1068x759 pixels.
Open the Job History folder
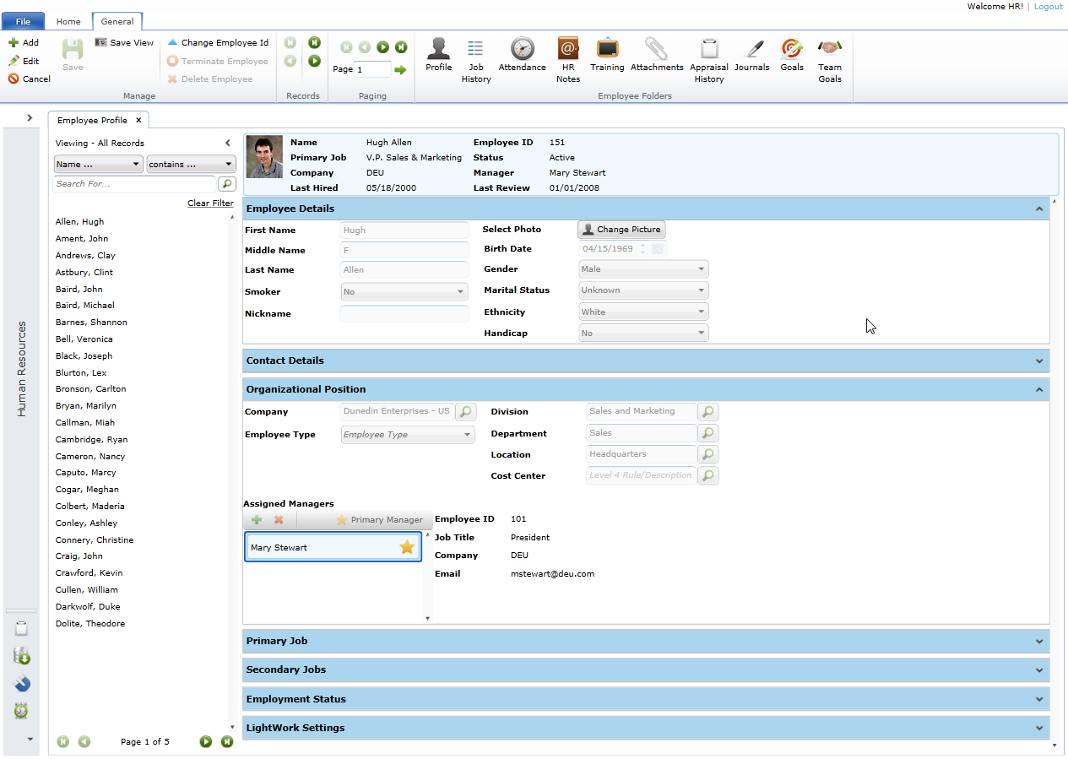tap(476, 60)
